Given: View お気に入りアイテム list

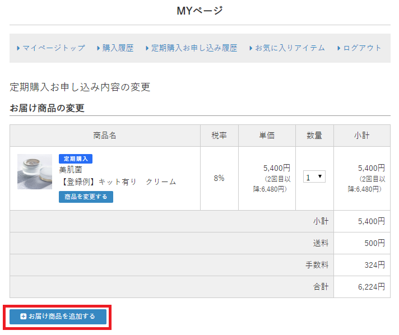Looking at the screenshot, I should 290,48.
